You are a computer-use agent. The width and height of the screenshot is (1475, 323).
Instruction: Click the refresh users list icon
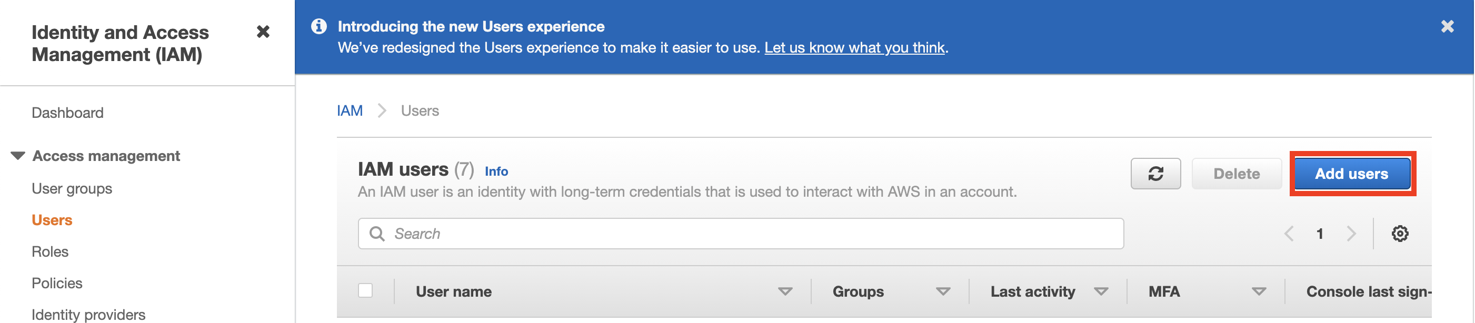click(x=1155, y=174)
